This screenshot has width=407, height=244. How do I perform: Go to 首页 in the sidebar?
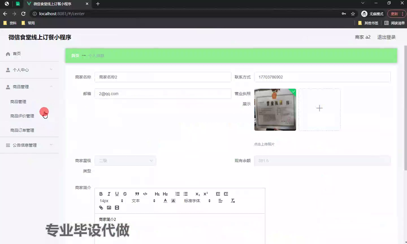[29, 54]
